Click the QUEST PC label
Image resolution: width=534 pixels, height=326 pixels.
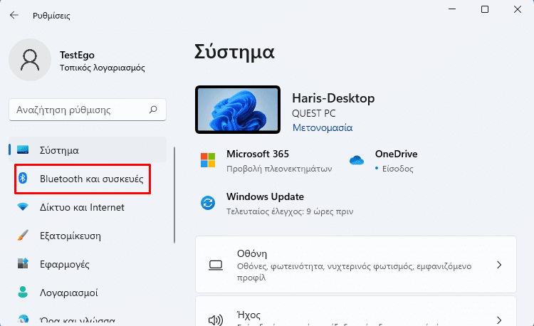(314, 113)
